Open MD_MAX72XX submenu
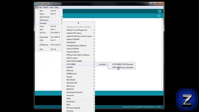Screen dimensions: 199x112 [78, 83]
